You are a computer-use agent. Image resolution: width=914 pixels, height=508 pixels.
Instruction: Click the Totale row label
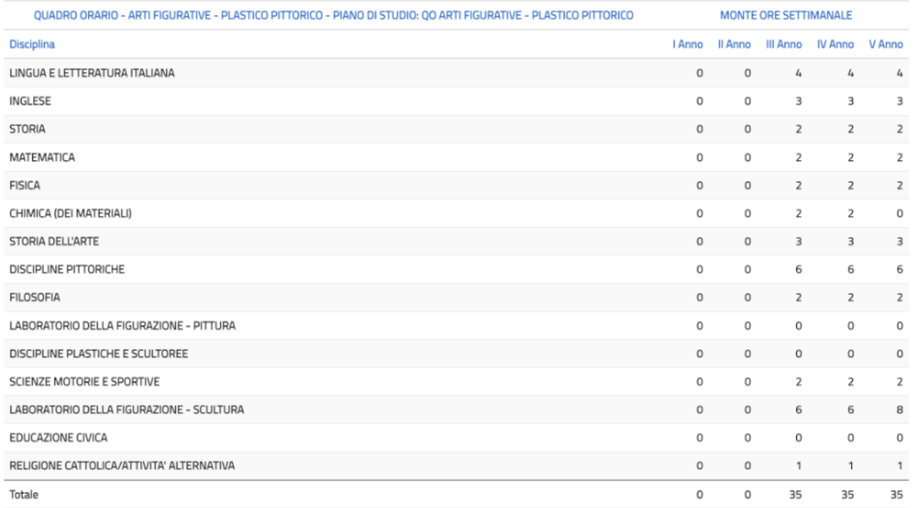pos(24,495)
